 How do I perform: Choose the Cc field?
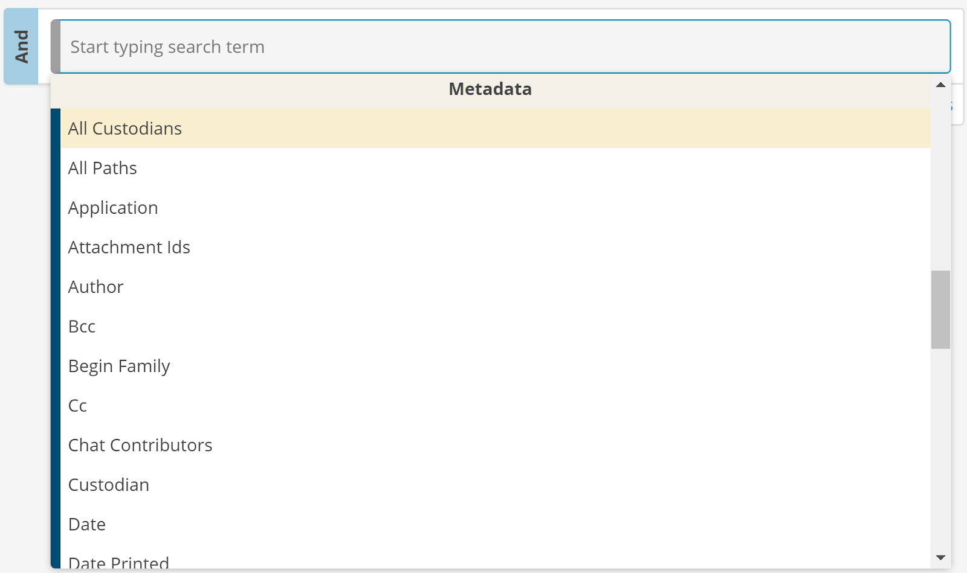[x=495, y=405]
